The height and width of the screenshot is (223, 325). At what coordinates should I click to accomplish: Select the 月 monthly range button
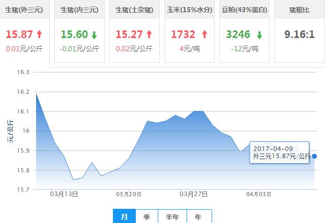(x=124, y=216)
